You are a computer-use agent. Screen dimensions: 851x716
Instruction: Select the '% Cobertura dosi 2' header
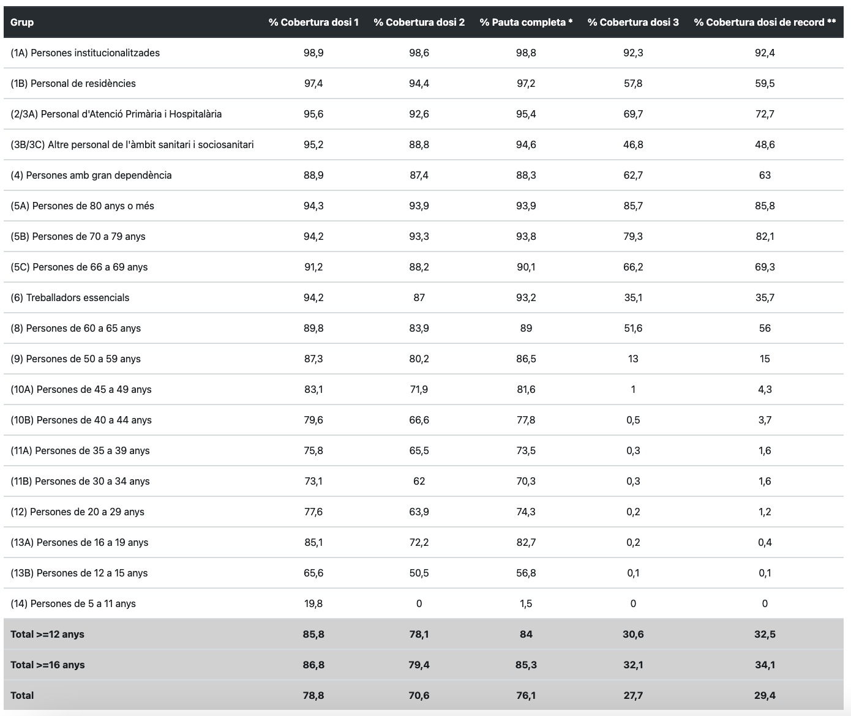(x=419, y=22)
